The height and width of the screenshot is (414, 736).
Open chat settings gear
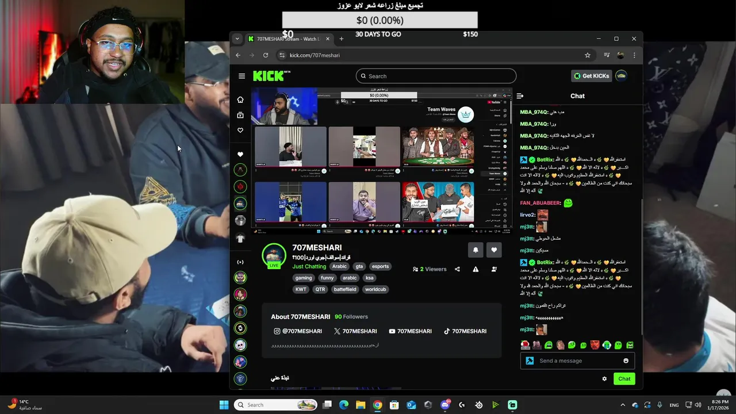[604, 378]
